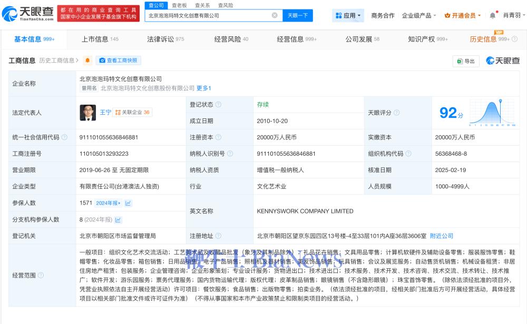This screenshot has height=324, width=527.
Task: Show the help tip for 统一社会信用代码
Action: tap(64, 137)
